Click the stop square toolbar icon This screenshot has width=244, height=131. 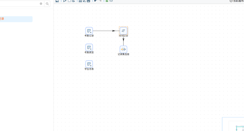(69, 1)
